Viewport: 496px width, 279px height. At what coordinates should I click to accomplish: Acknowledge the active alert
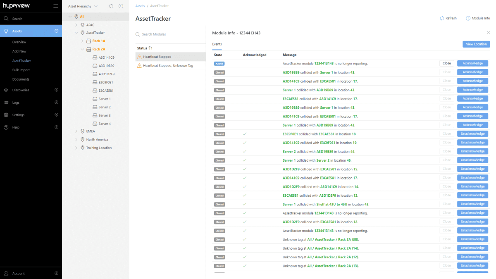[472, 63]
